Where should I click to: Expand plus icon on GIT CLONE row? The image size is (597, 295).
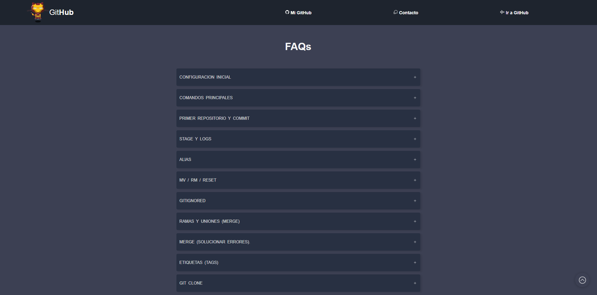click(x=415, y=283)
